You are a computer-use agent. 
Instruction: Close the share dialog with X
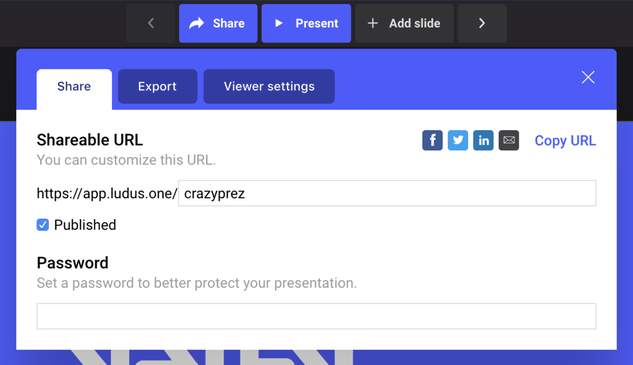(x=588, y=77)
